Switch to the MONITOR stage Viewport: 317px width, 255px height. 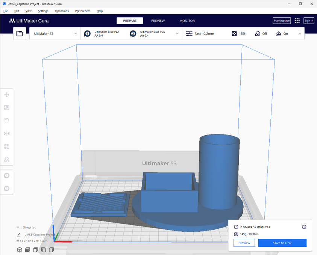[187, 21]
